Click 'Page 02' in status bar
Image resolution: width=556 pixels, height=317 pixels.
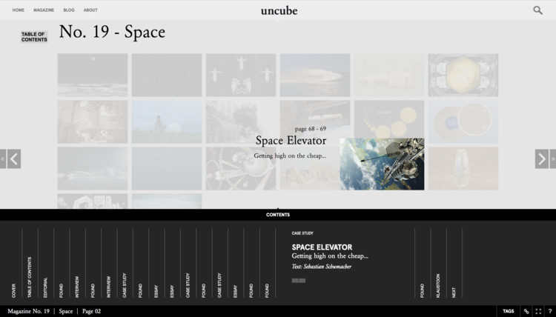(x=91, y=311)
